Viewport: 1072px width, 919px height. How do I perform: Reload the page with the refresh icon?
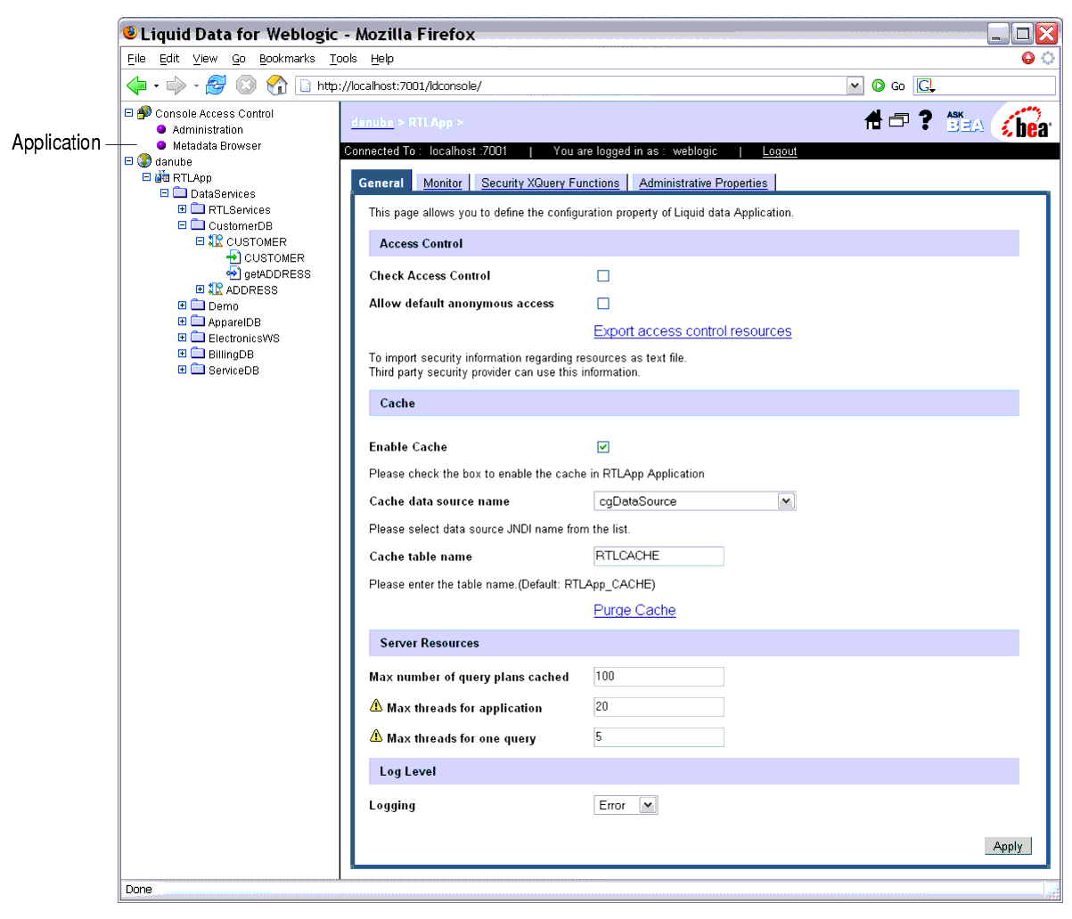click(x=216, y=85)
